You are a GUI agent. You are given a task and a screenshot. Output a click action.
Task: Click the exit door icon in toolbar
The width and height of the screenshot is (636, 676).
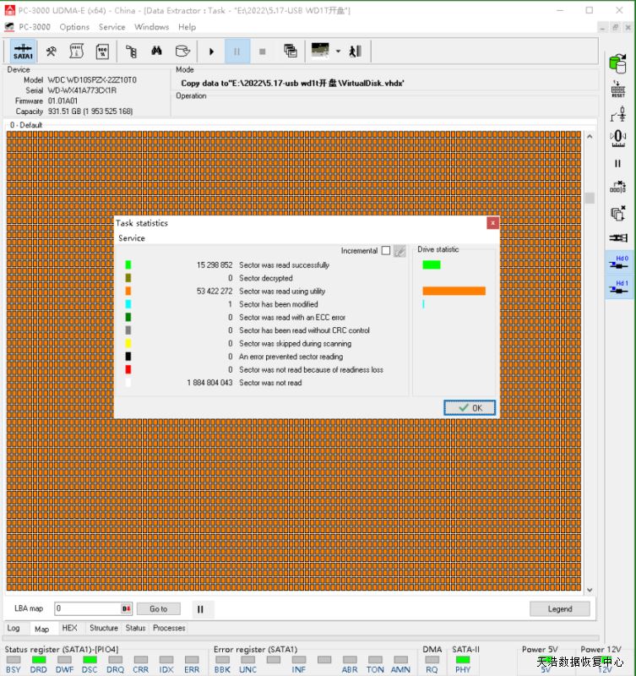click(x=356, y=51)
